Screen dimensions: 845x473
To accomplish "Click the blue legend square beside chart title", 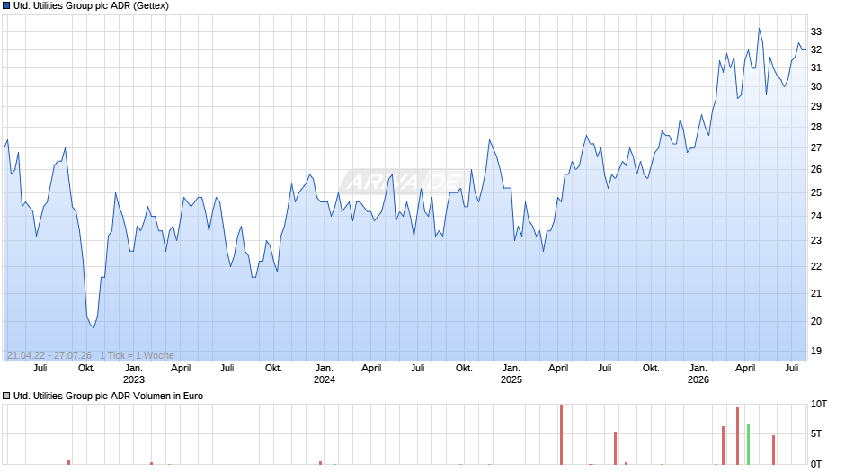I will [x=6, y=6].
